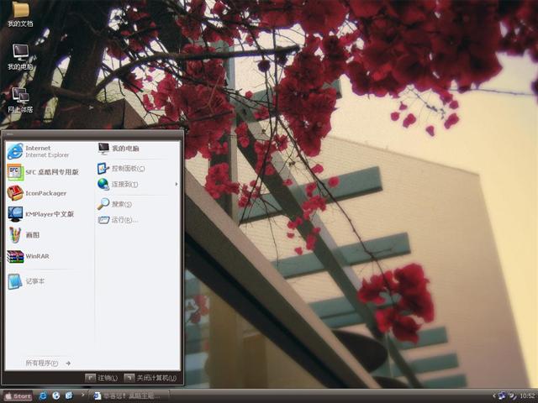538x403 pixels.
Task: Click the third quick launch icon
Action: (69, 395)
